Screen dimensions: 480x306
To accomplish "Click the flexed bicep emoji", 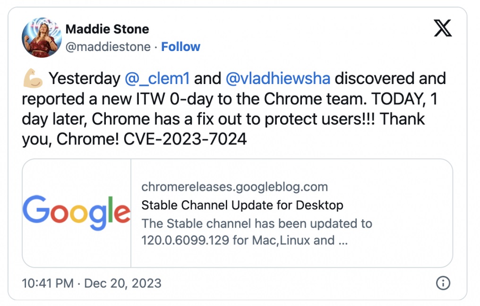I will (x=33, y=79).
